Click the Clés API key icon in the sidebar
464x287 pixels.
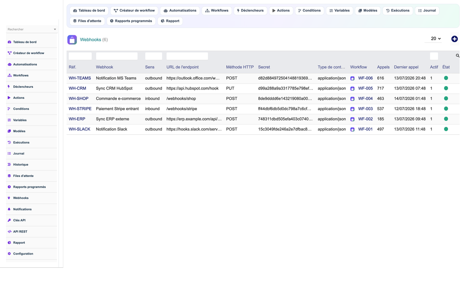9,220
